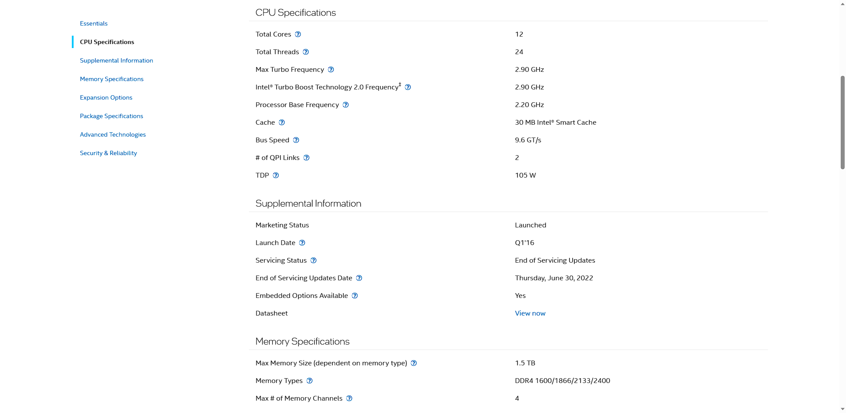846x413 pixels.
Task: Click the Memory Types help icon
Action: coord(310,381)
